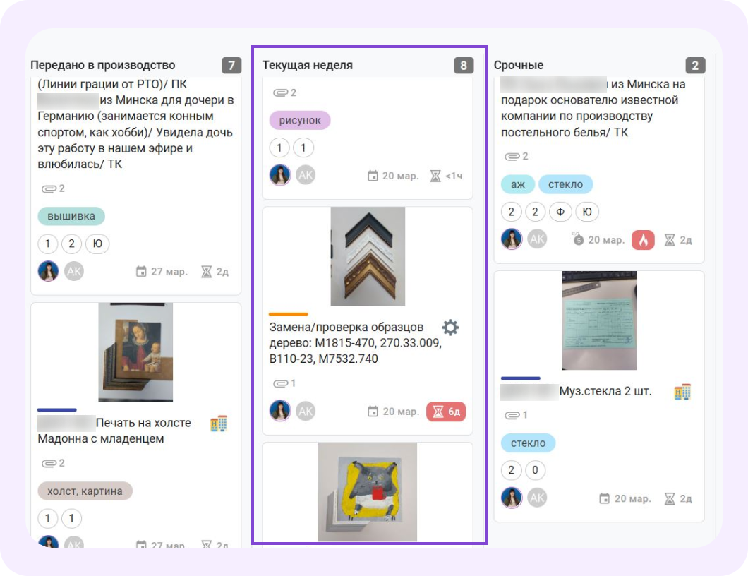Click the red fire urgency icon in Срочные
The width and height of the screenshot is (748, 576).
[643, 240]
